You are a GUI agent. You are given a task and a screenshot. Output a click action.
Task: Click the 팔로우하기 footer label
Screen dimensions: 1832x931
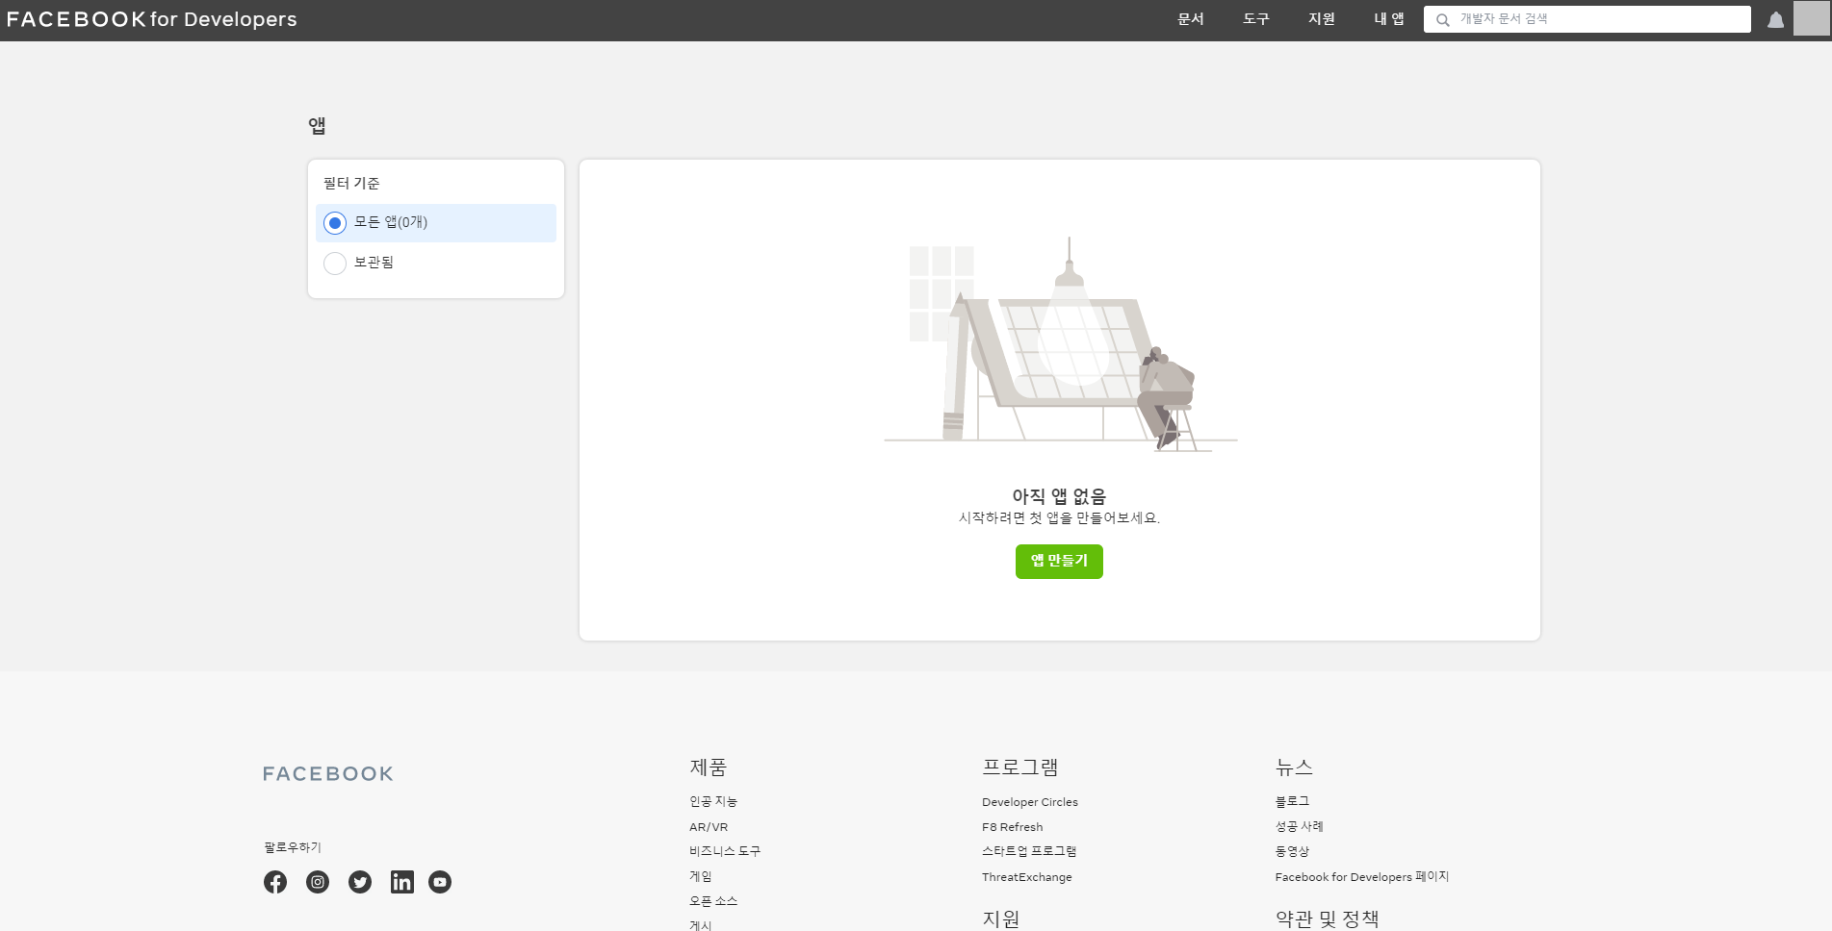pyautogui.click(x=293, y=847)
